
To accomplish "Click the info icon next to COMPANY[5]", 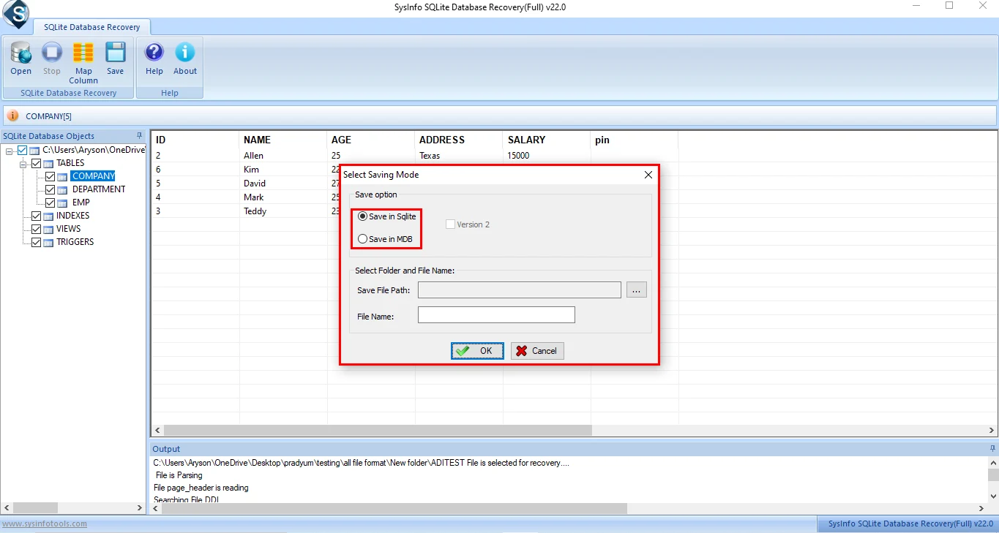I will pyautogui.click(x=13, y=116).
